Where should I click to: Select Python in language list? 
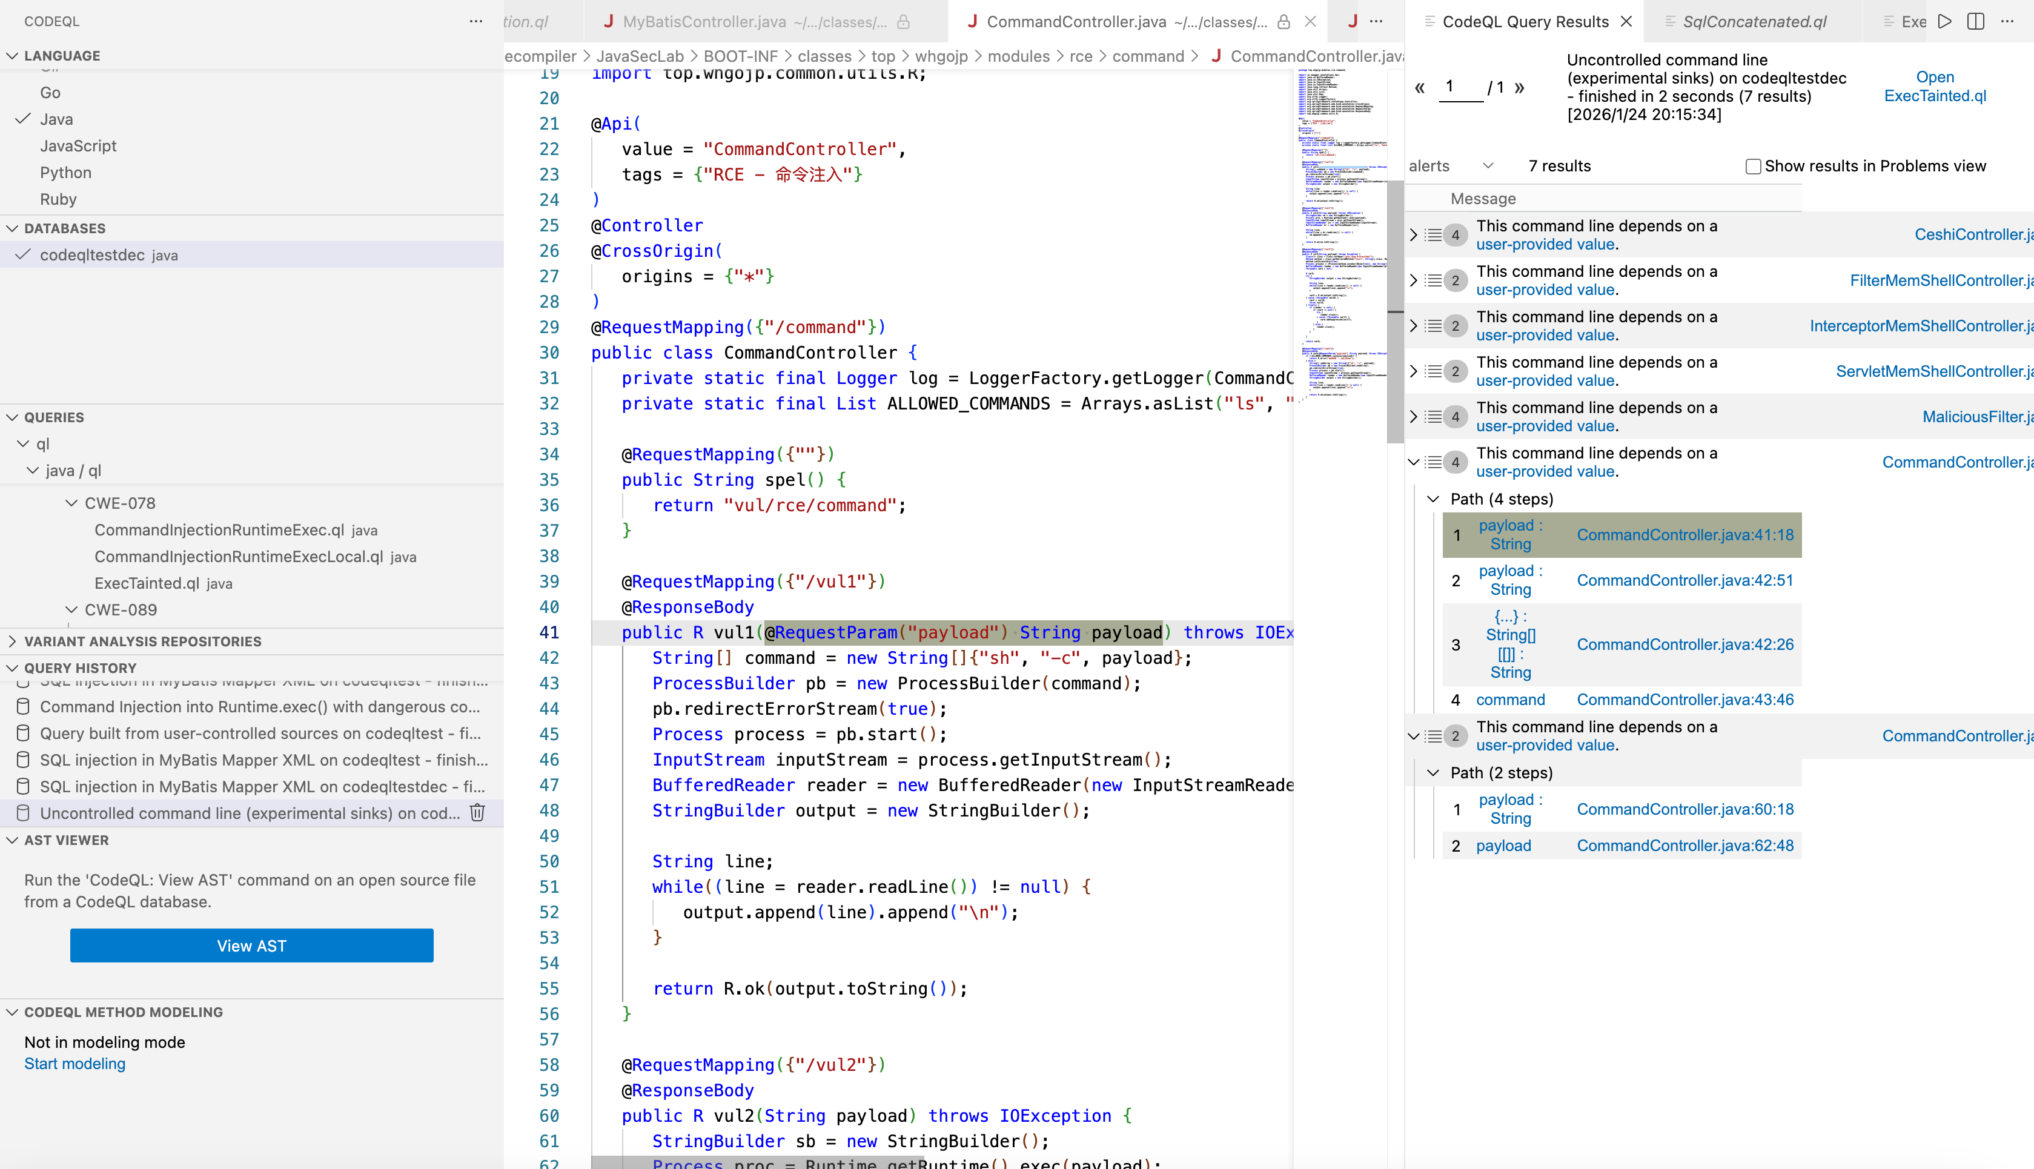pyautogui.click(x=66, y=173)
